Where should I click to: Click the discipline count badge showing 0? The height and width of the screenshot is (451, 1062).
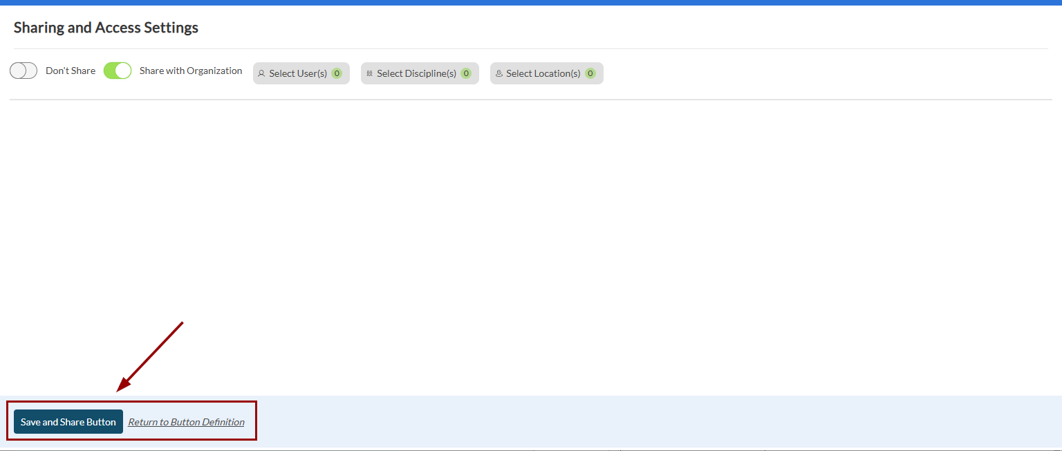coord(466,73)
